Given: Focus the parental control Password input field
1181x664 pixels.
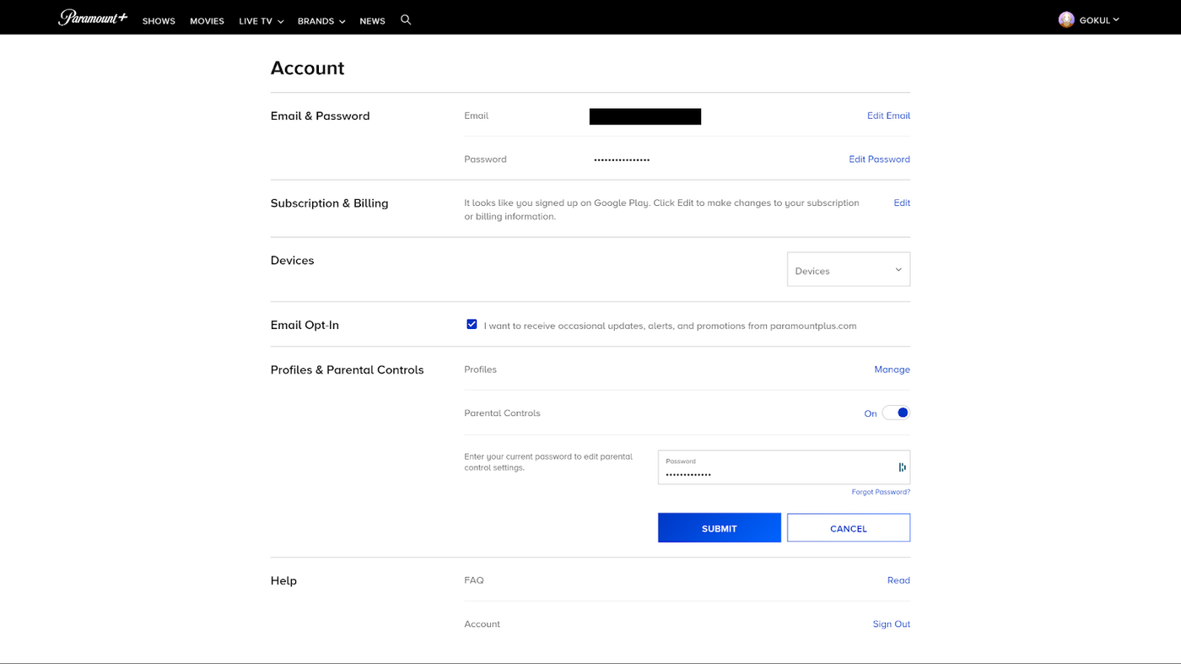Looking at the screenshot, I should coord(784,467).
